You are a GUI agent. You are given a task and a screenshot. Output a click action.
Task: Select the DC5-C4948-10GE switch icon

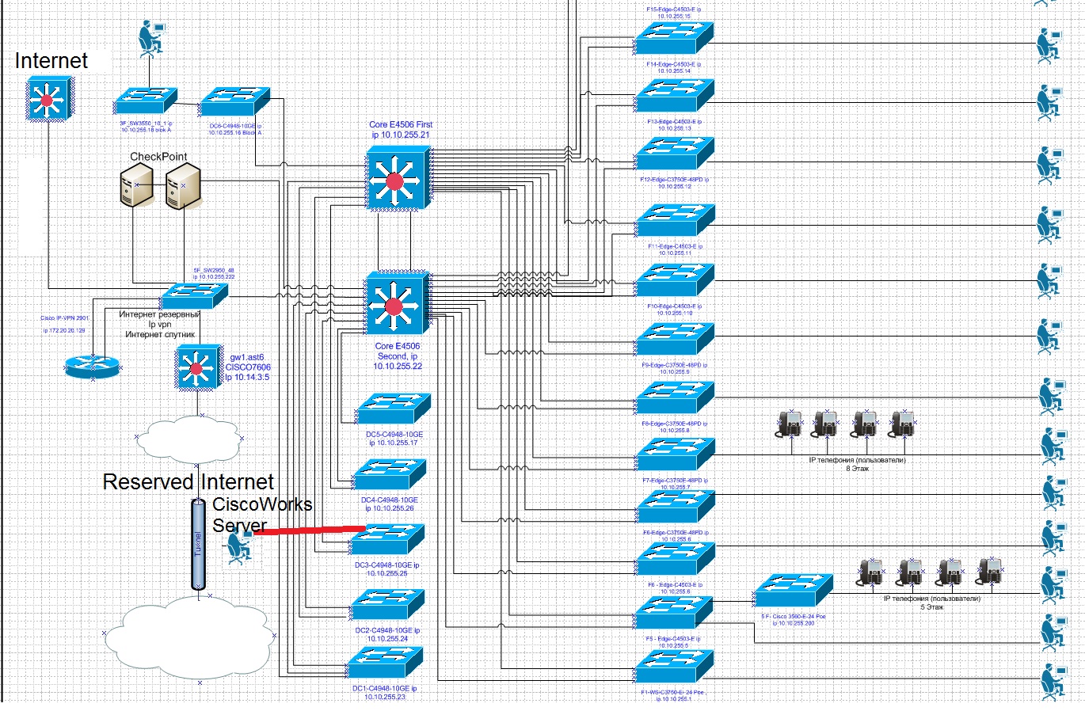point(393,410)
